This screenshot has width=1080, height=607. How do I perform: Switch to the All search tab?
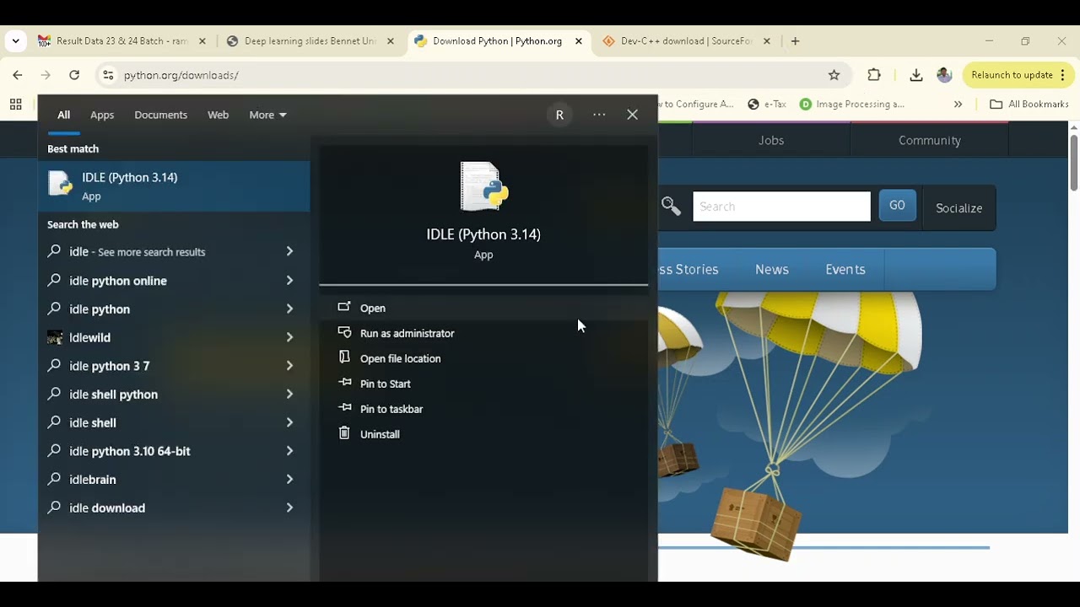[63, 115]
